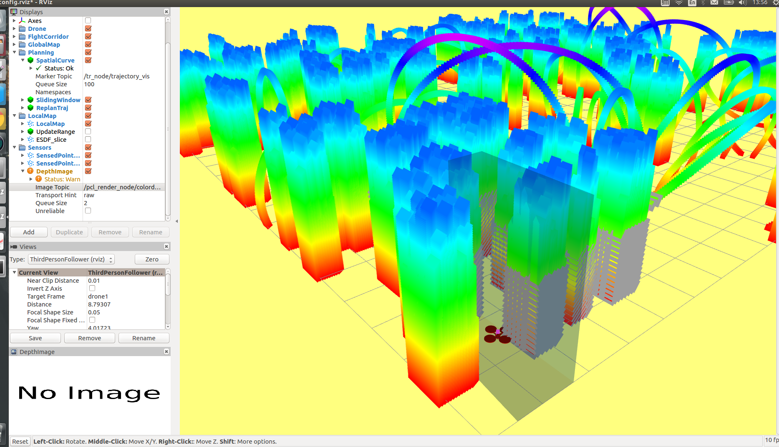Click the DepthImage warning icon

point(30,171)
